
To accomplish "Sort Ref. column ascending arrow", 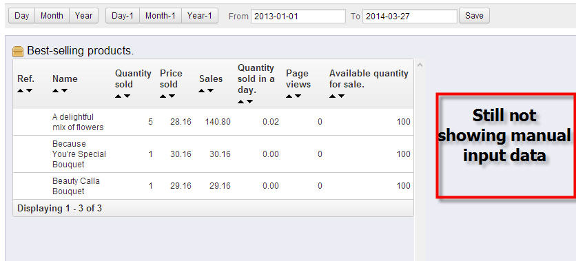I will click(x=21, y=91).
